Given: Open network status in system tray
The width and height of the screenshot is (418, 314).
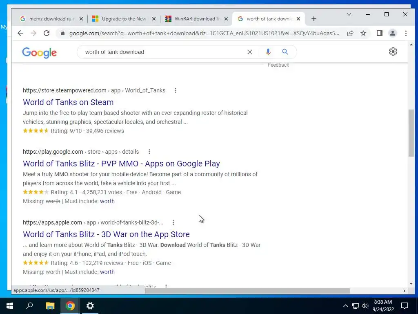Looking at the screenshot, I should pos(356,306).
